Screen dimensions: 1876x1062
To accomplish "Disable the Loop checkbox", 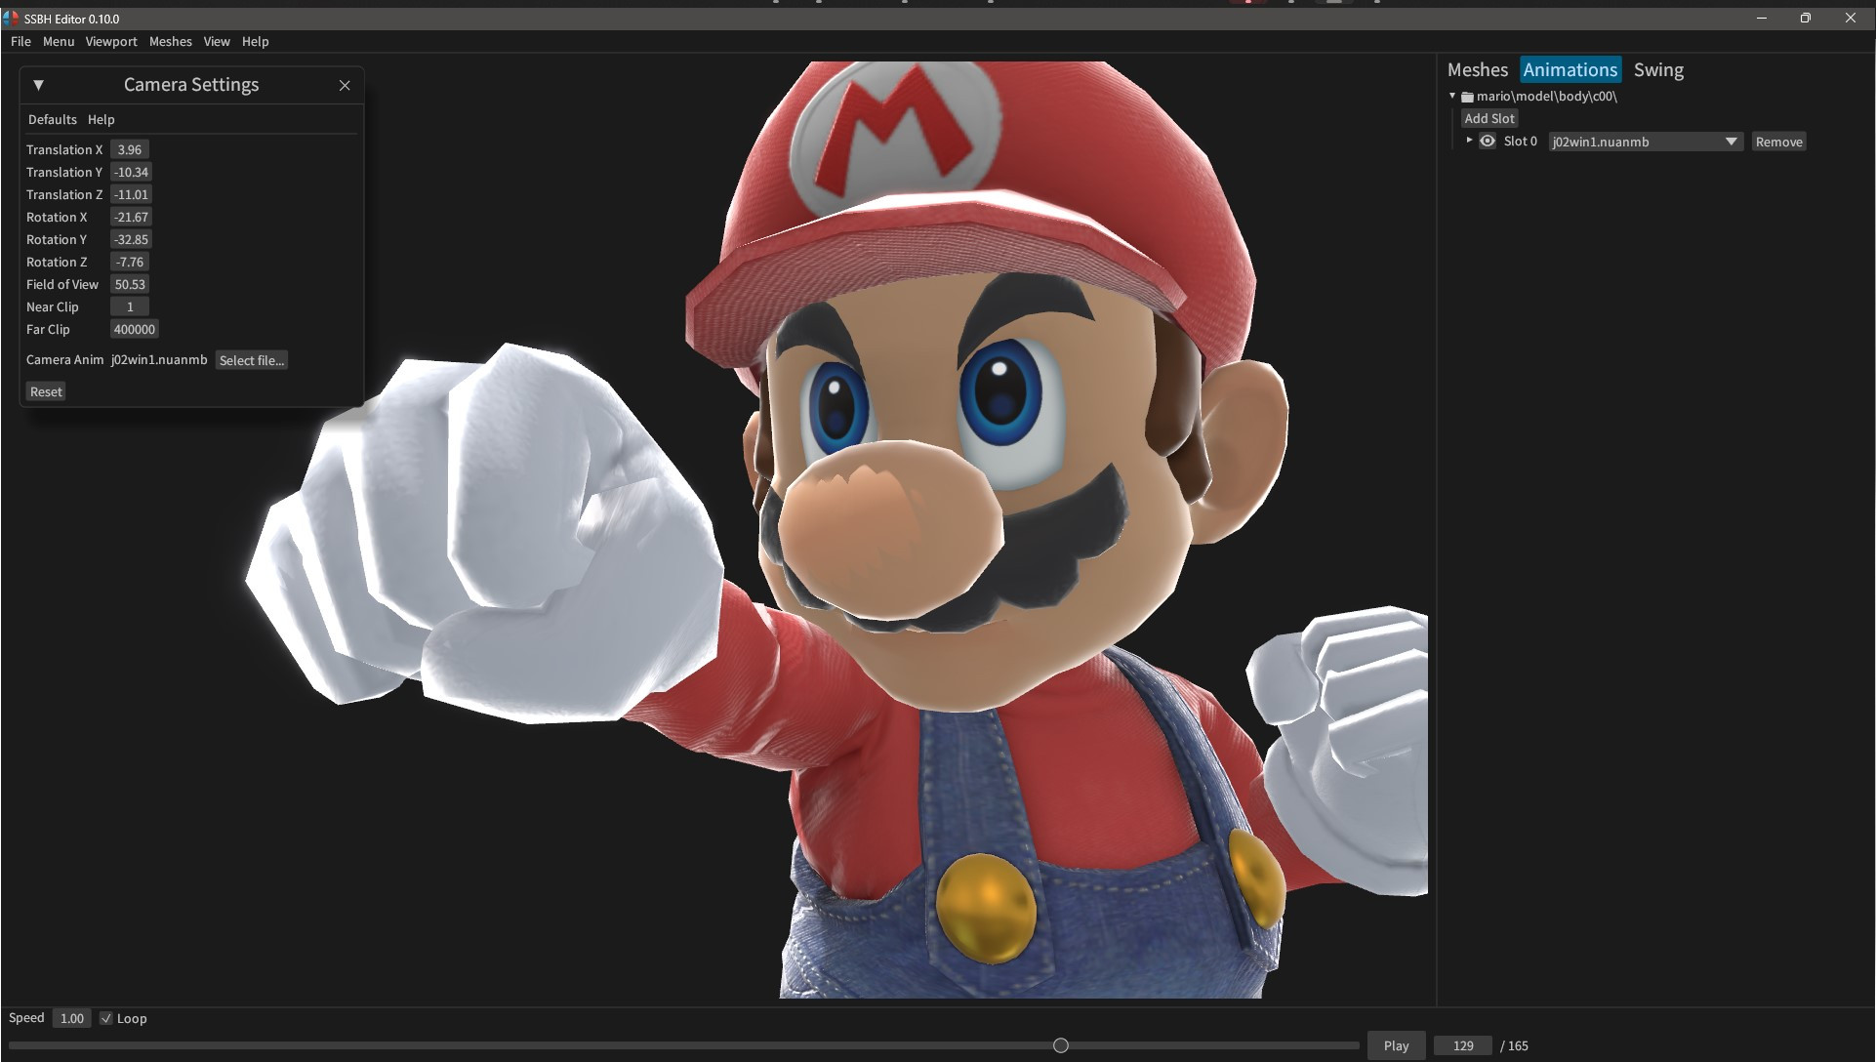I will click(106, 1018).
